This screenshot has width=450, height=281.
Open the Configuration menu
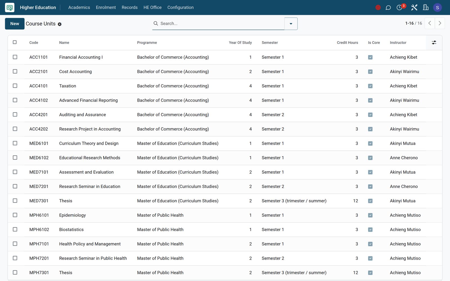pyautogui.click(x=181, y=8)
